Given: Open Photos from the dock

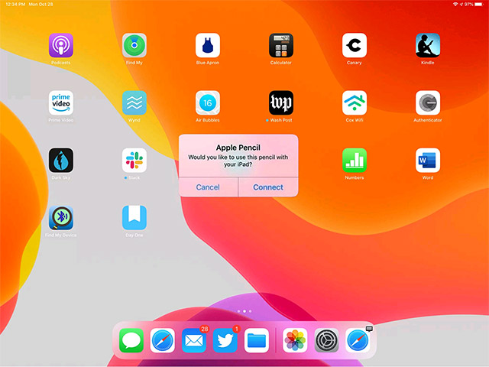Looking at the screenshot, I should click(295, 340).
